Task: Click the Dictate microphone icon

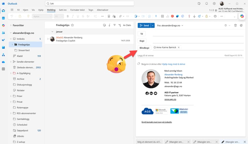Action: click(x=156, y=16)
